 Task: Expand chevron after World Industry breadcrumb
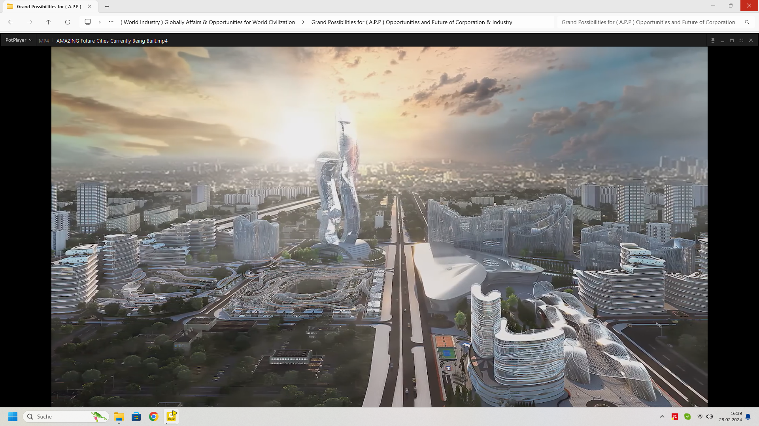pyautogui.click(x=303, y=22)
